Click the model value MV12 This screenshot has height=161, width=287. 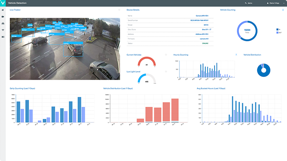[206, 25]
